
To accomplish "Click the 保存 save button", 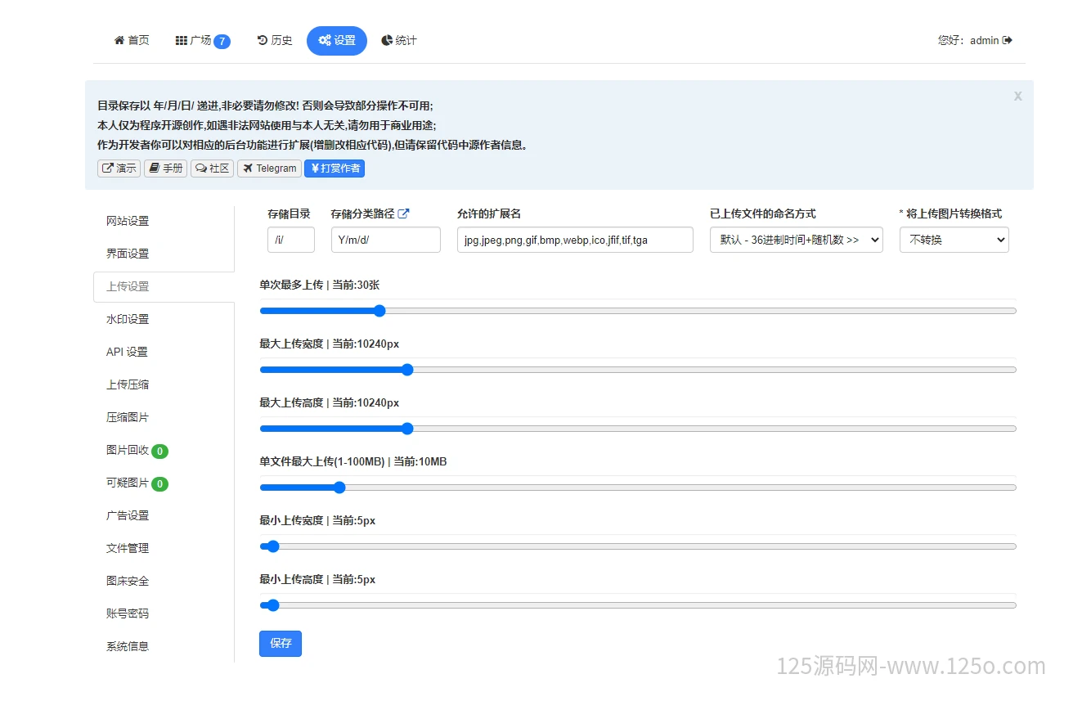I will pyautogui.click(x=281, y=644).
